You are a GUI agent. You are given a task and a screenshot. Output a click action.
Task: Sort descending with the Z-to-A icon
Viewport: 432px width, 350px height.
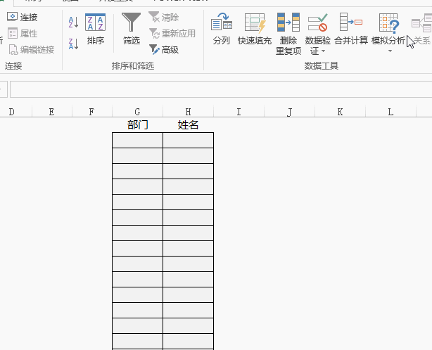[74, 44]
